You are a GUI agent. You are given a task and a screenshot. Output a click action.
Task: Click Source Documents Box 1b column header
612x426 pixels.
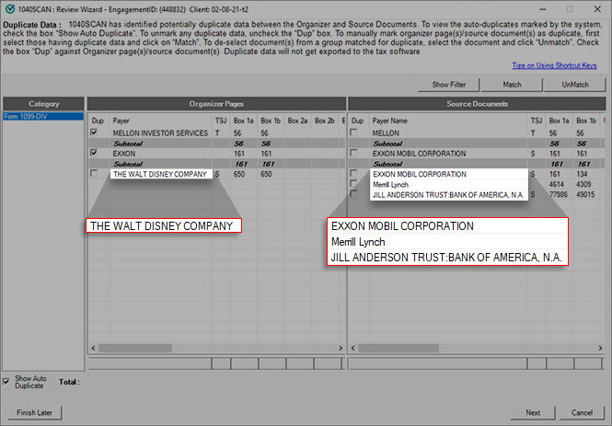pos(586,121)
